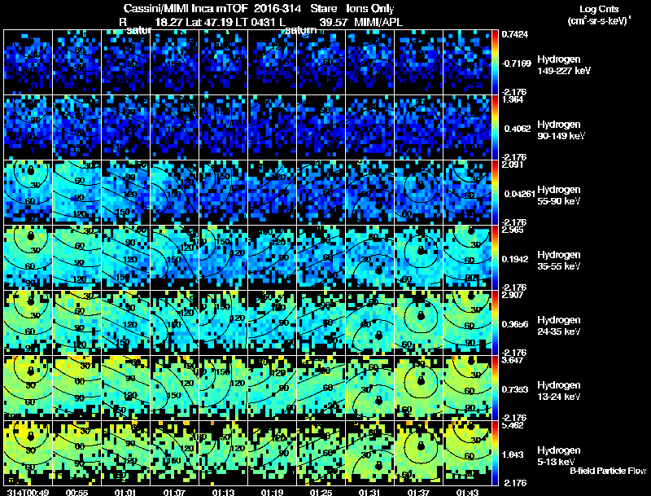Click the color bar beside Hydrogen 5-13 keV

click(x=495, y=453)
